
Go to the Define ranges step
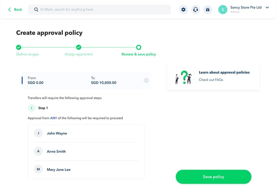click(x=19, y=47)
